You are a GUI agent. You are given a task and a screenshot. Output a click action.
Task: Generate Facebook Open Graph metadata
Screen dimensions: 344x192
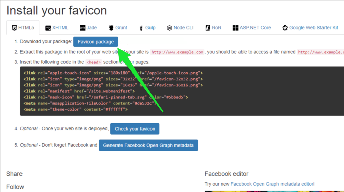[148, 145]
